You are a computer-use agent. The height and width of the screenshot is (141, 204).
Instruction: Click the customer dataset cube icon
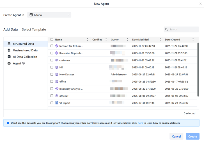click(x=57, y=60)
